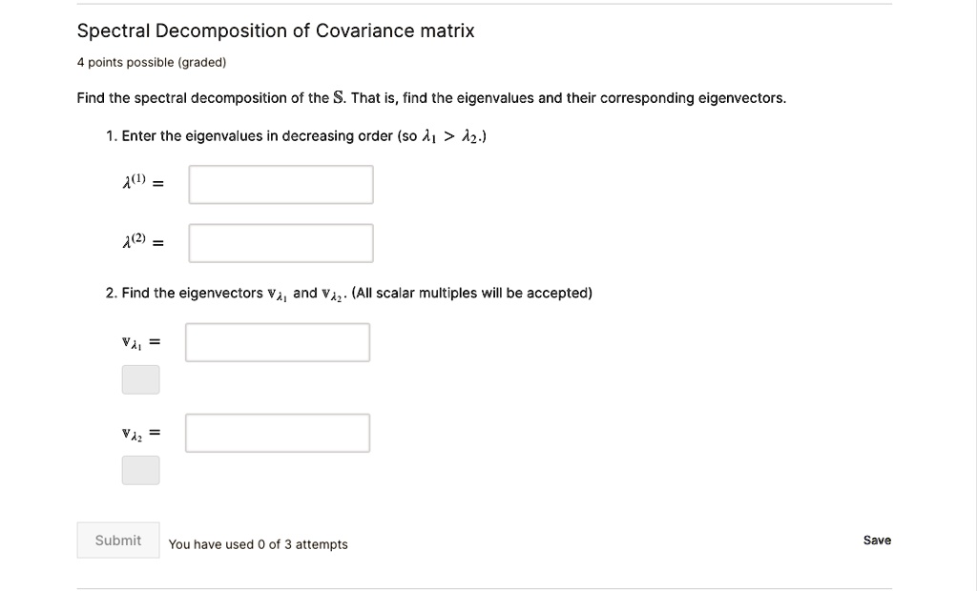
Task: Click the Submit button
Action: pos(117,540)
